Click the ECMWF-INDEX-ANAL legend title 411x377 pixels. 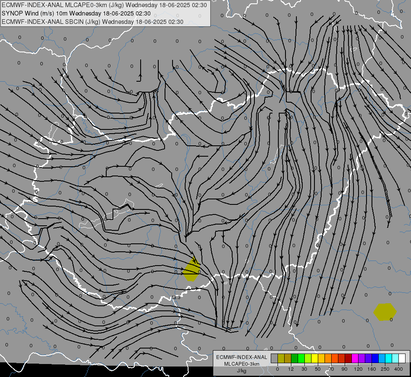pos(241,357)
